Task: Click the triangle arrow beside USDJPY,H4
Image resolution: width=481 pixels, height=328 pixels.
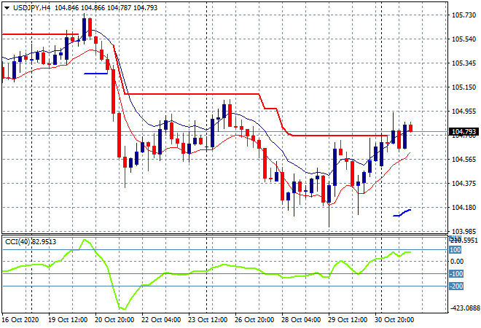Action: coord(7,8)
